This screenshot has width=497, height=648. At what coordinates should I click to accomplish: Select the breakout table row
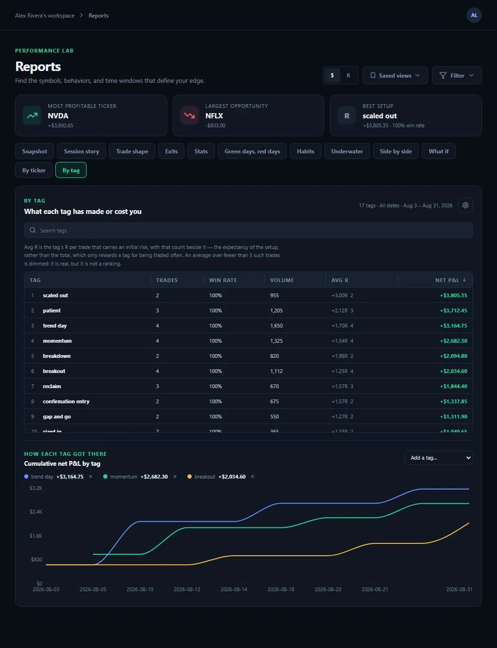tap(248, 371)
